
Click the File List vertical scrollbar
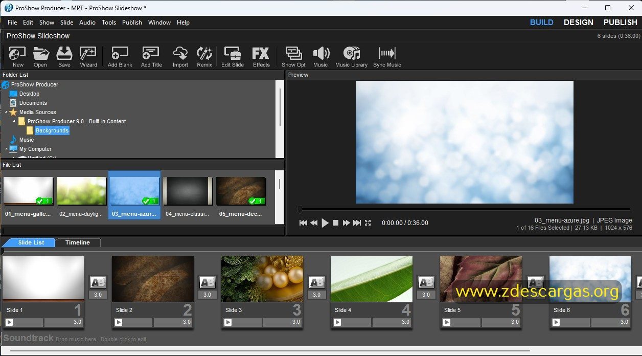click(x=280, y=184)
